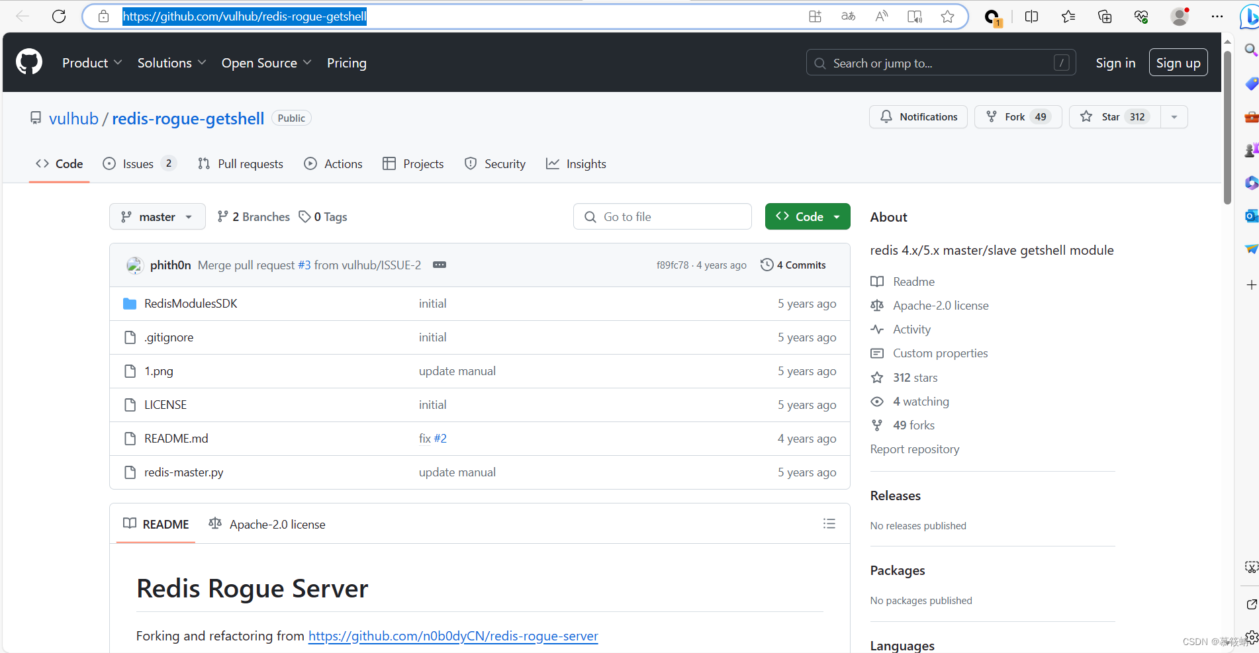The height and width of the screenshot is (653, 1259).
Task: Open browser settings and more menu
Action: pyautogui.click(x=1217, y=17)
